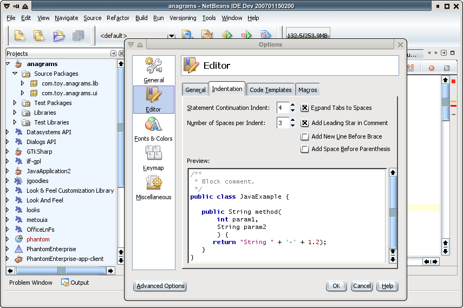Switch to the General editor tab
This screenshot has width=463, height=308.
click(x=195, y=90)
